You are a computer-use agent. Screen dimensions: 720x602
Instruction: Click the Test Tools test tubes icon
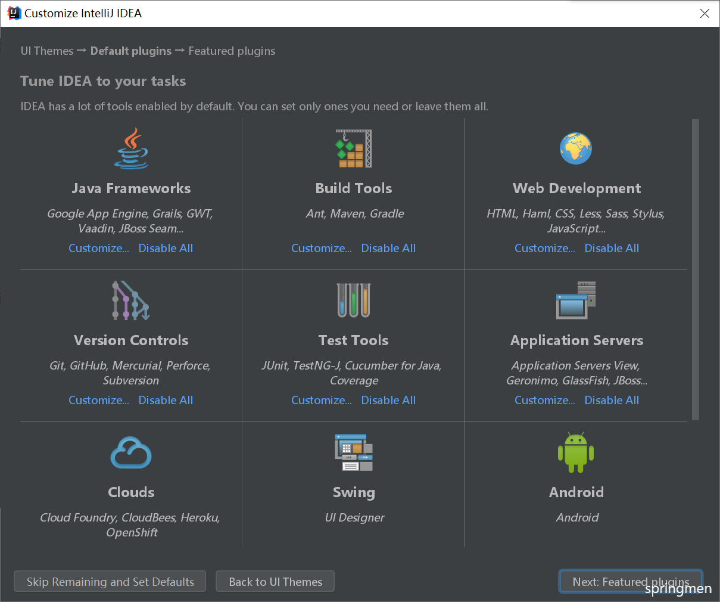click(354, 300)
